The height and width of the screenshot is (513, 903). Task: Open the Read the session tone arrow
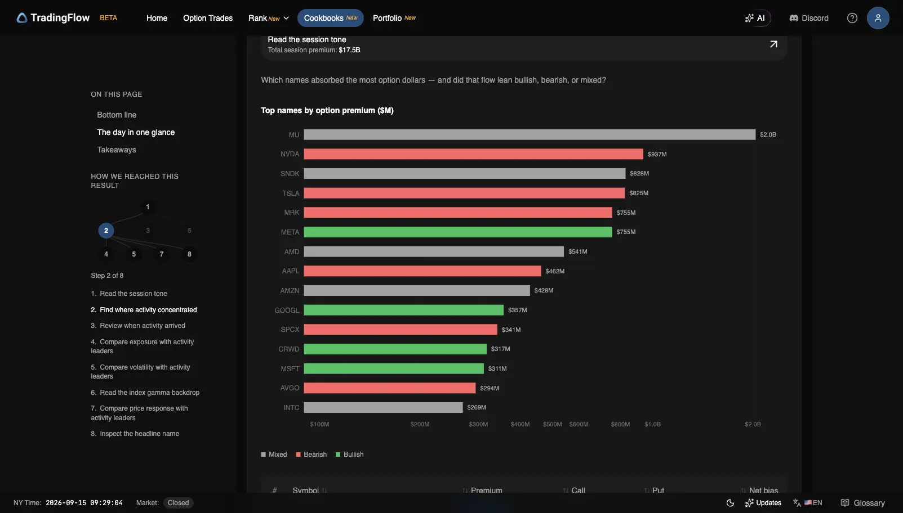coord(773,44)
